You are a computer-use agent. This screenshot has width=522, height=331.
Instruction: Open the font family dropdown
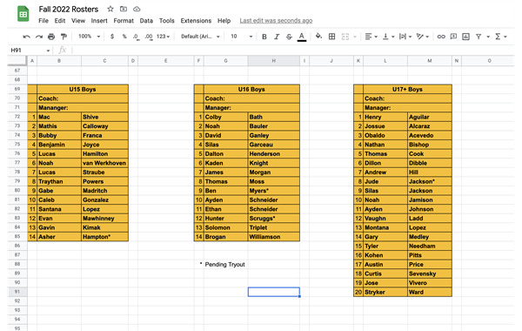point(200,37)
